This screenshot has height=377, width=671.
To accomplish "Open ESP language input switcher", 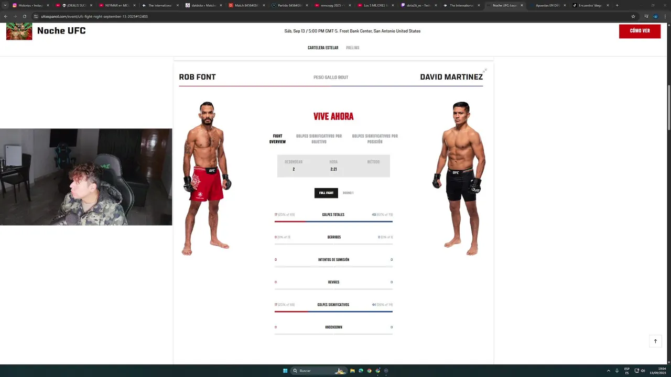I will (x=627, y=371).
